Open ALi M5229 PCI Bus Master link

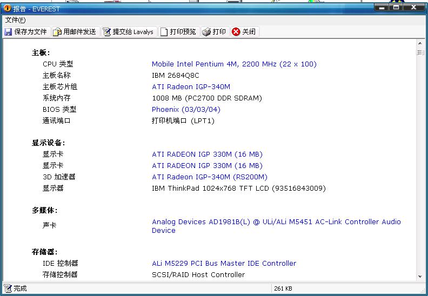pos(224,264)
